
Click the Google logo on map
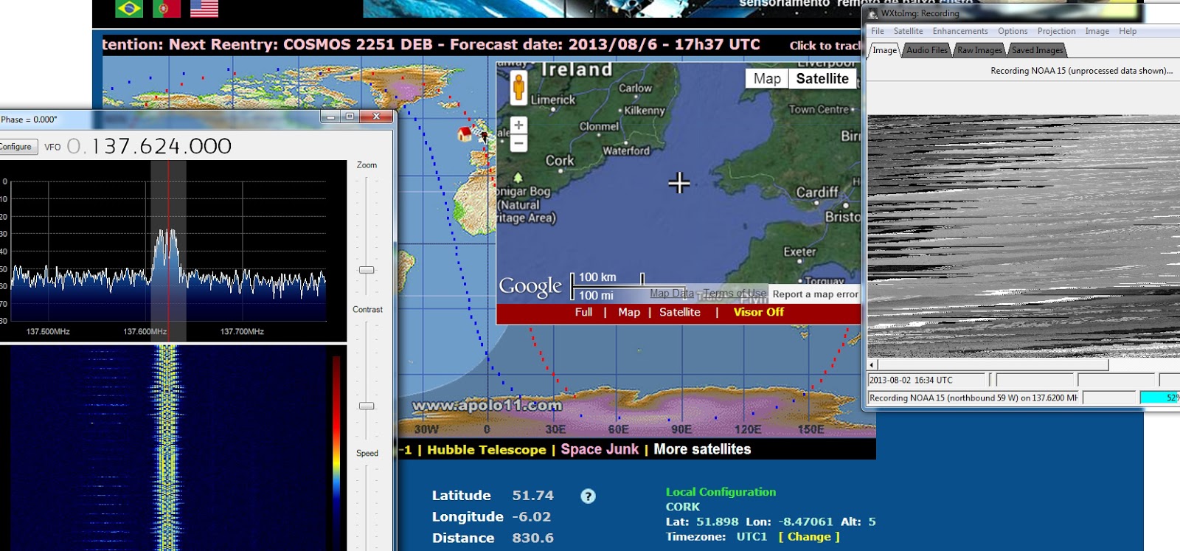tap(530, 286)
